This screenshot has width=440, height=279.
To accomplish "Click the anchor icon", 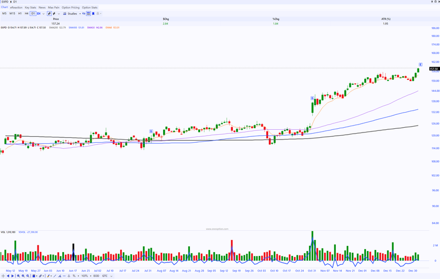I will click(x=69, y=276).
